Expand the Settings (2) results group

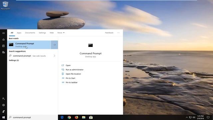click(14, 60)
